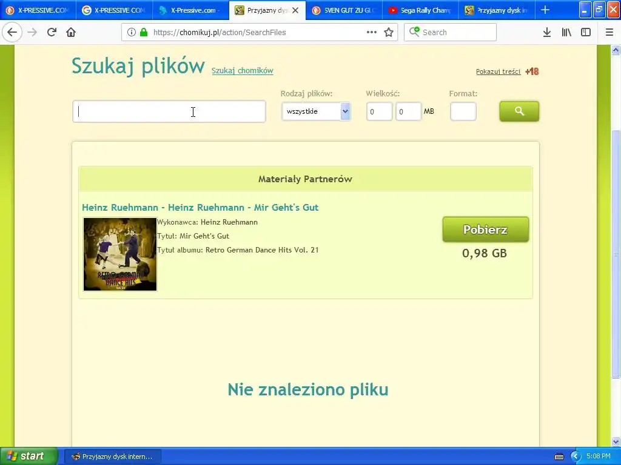Click the page scrollbar down arrow

click(616, 441)
